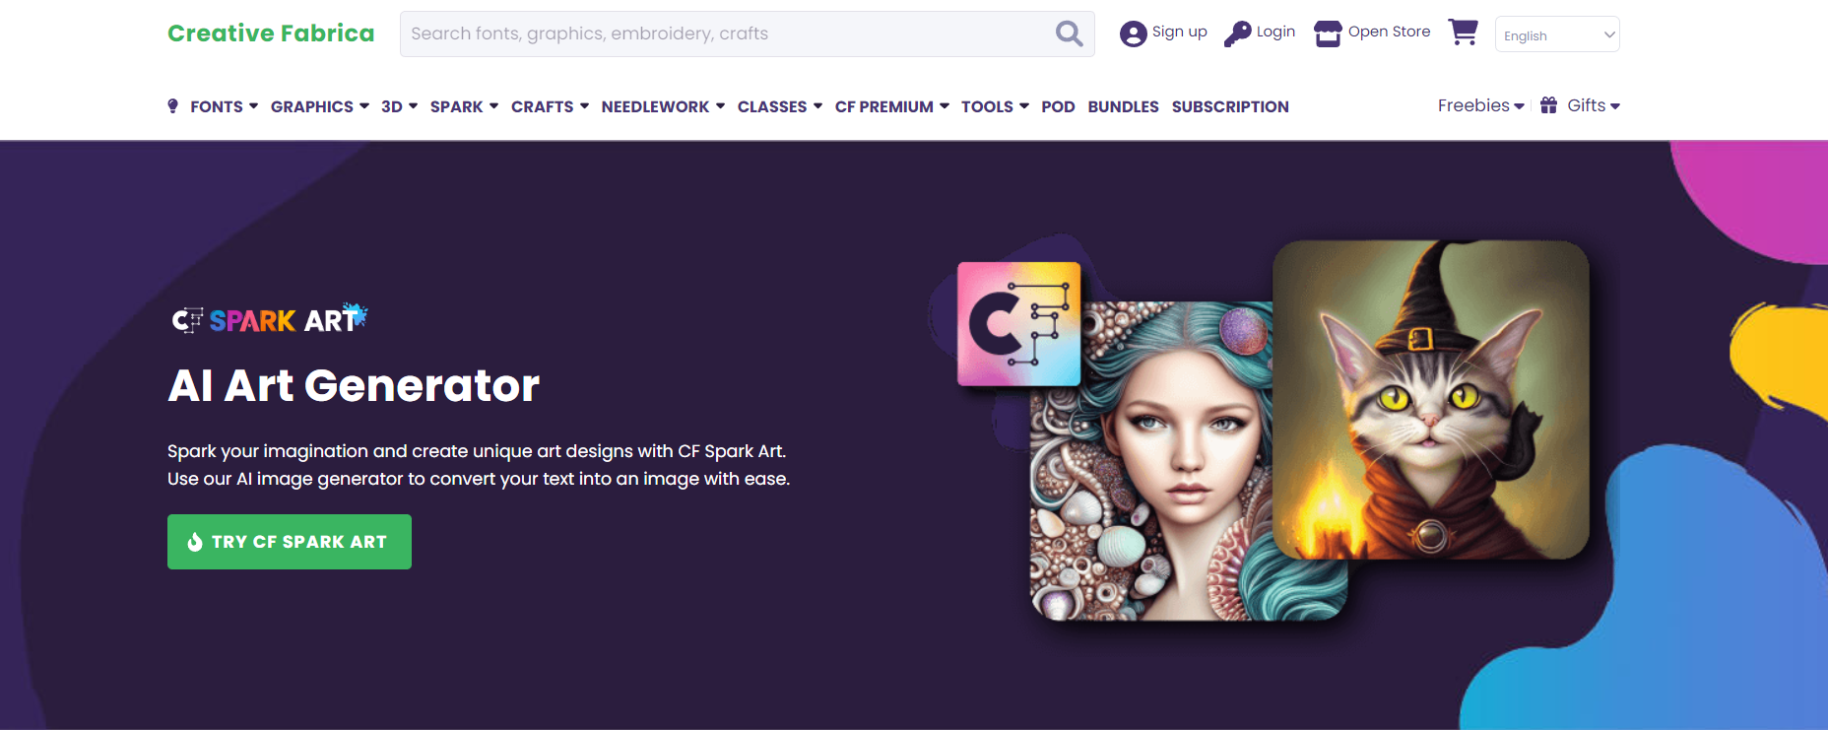This screenshot has width=1828, height=730.
Task: Open the Open Store link
Action: [1389, 32]
